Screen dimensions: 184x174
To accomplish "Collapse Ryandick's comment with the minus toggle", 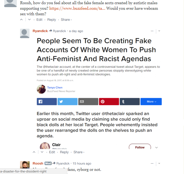I will pyautogui.click(x=152, y=31).
